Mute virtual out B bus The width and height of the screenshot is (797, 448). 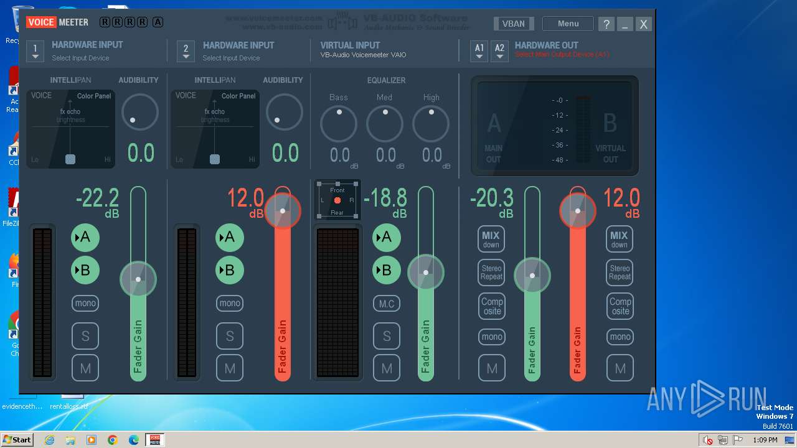(620, 368)
